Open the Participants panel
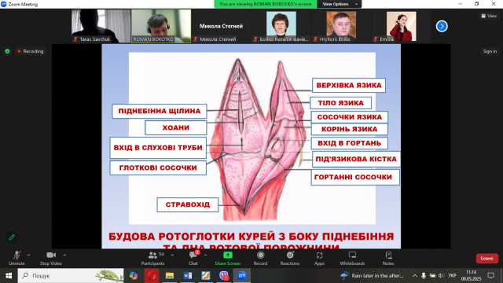503x283 pixels. point(152,258)
